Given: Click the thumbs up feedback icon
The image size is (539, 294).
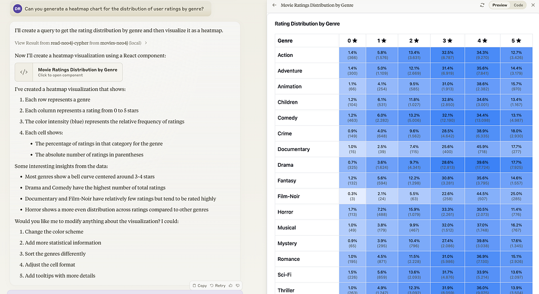Looking at the screenshot, I should point(231,286).
